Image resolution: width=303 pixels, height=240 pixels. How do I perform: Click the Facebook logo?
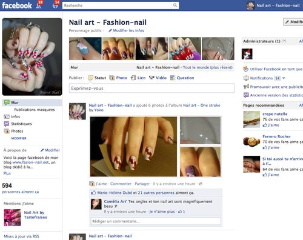[x=17, y=5]
